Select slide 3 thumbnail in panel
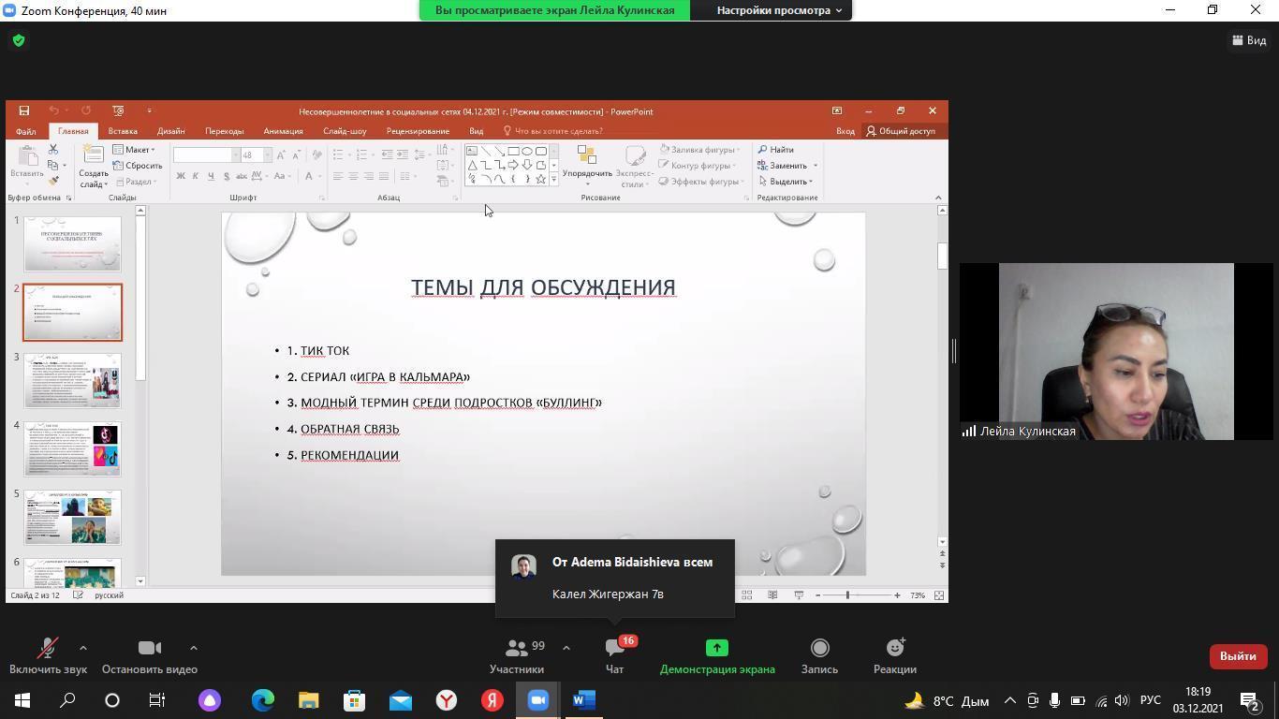This screenshot has height=719, width=1279. pos(72,380)
